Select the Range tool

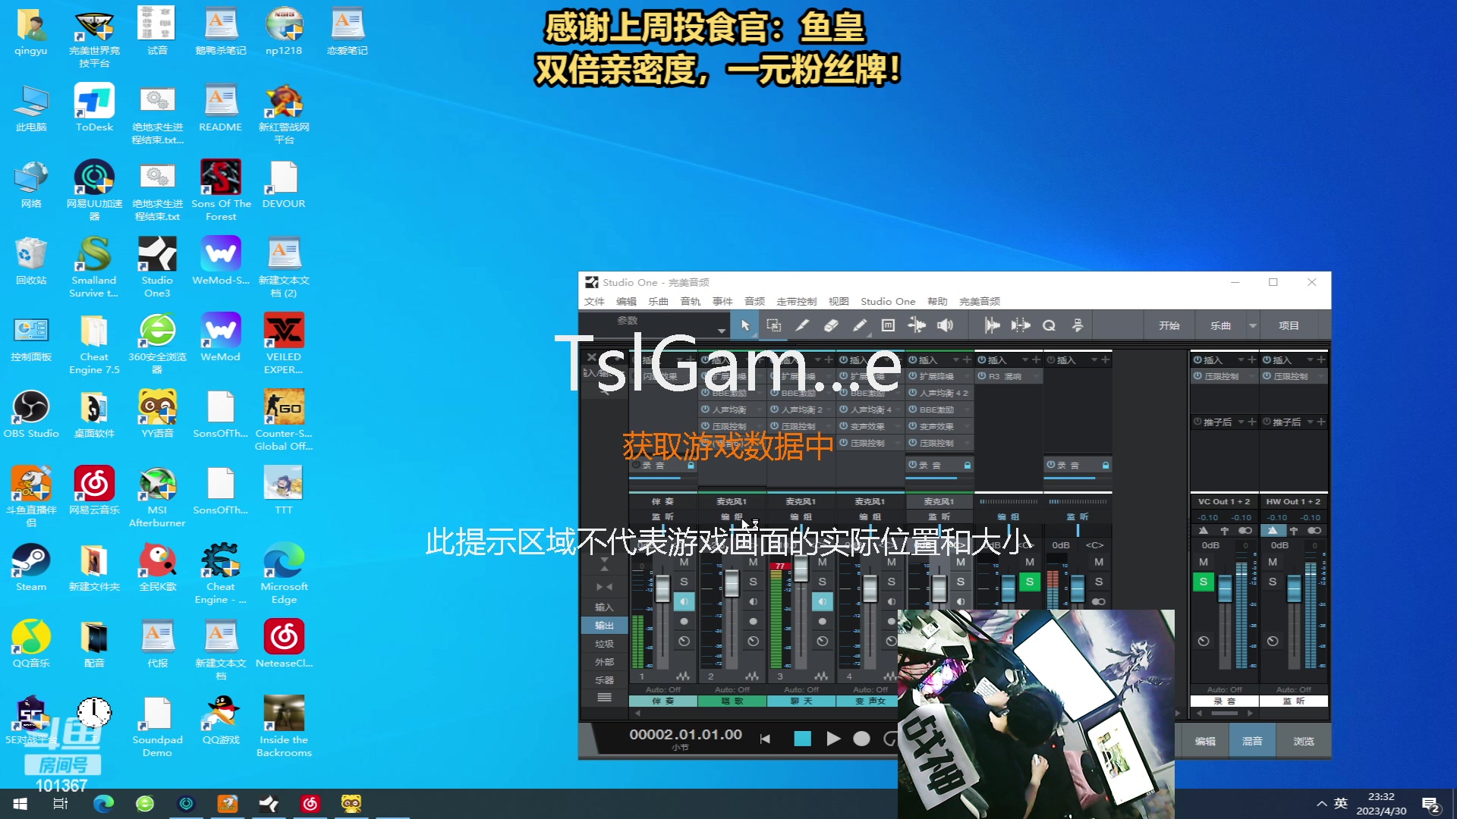coord(773,325)
